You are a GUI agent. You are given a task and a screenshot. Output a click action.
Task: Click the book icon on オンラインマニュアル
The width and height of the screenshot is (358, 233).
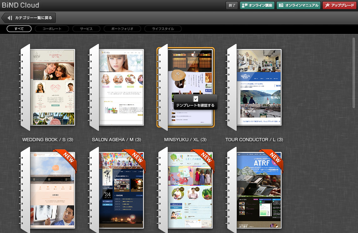281,5
